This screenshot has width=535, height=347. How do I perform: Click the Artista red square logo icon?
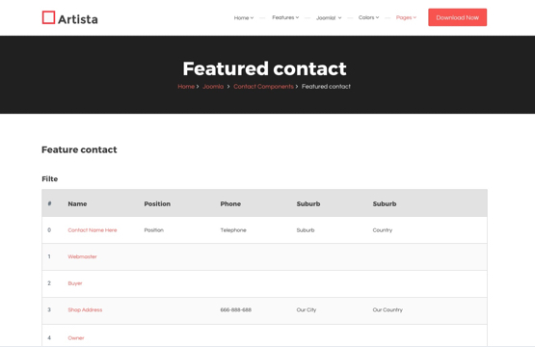point(48,17)
